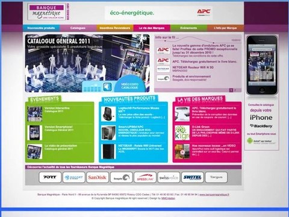This screenshot has width=289, height=217.
Task: Open the APC onduleurs PROMO news item
Action: tap(205, 51)
